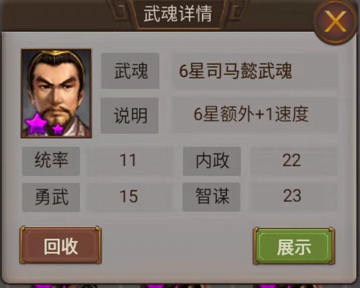The height and width of the screenshot is (288, 360).
Task: Select the 勇武 stat label
Action: click(51, 197)
